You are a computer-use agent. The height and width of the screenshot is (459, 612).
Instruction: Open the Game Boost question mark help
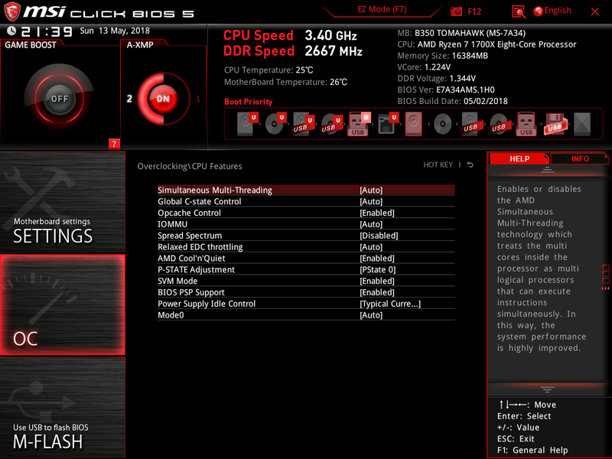click(x=114, y=144)
